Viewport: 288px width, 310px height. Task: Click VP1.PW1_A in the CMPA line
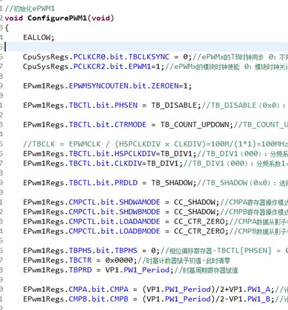(x=249, y=289)
